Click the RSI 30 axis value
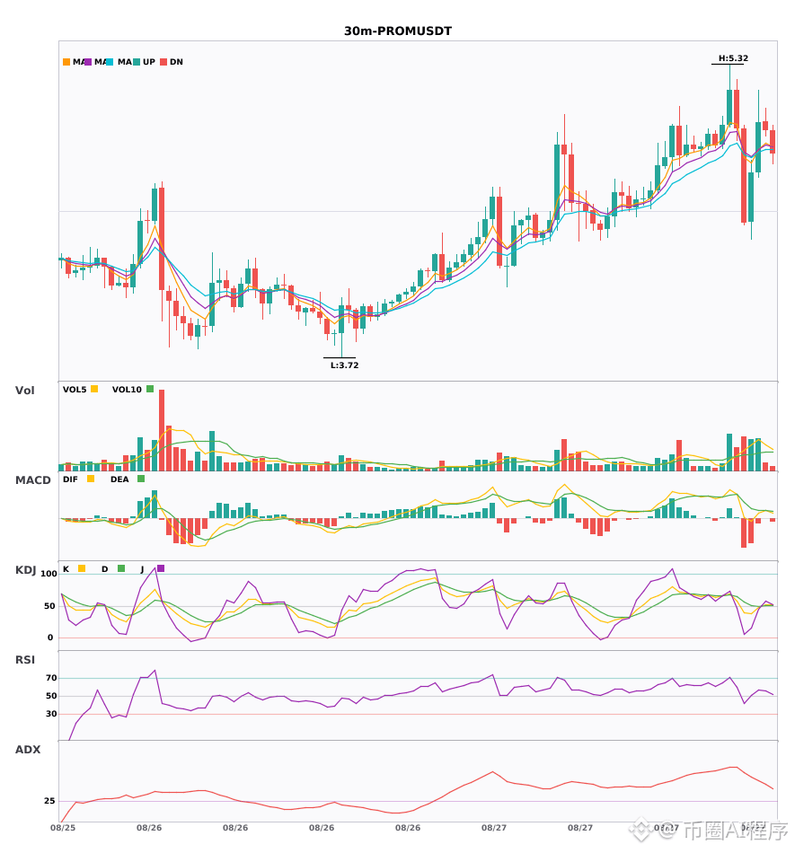This screenshot has height=853, width=795. point(51,714)
